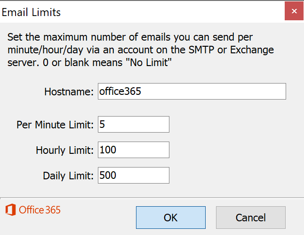
Task: Click the OK button
Action: [x=171, y=218]
